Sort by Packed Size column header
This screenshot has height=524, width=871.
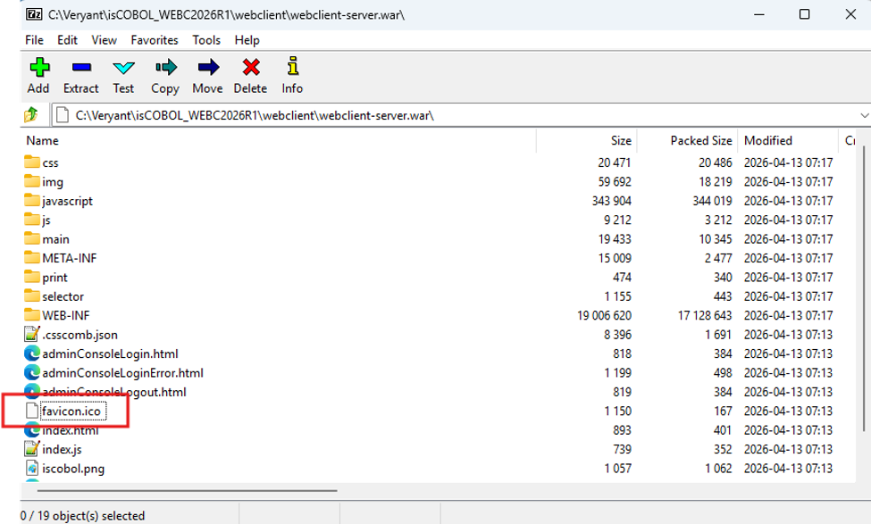[701, 140]
